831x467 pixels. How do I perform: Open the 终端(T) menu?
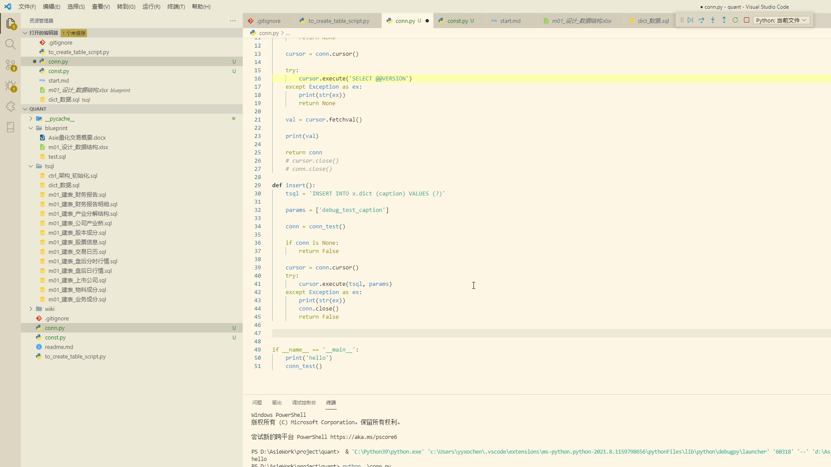(176, 6)
